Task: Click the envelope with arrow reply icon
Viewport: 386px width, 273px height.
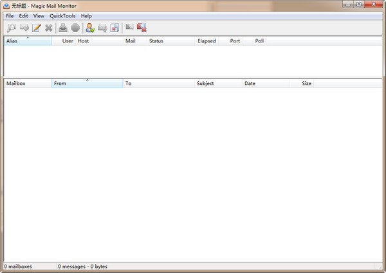Action: coord(24,28)
